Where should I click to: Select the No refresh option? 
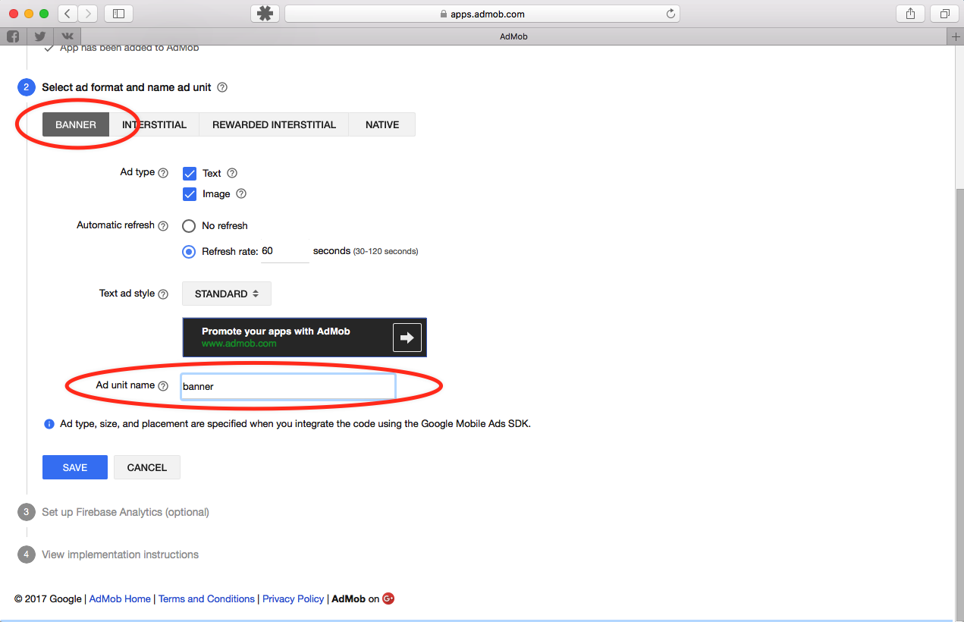pyautogui.click(x=189, y=225)
